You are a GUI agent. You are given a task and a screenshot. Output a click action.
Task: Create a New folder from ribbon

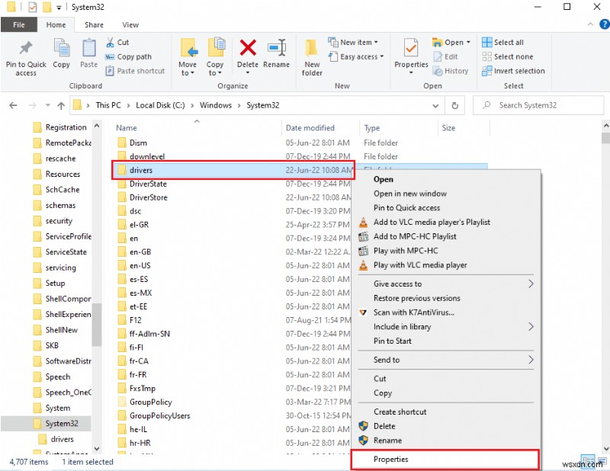coord(311,57)
